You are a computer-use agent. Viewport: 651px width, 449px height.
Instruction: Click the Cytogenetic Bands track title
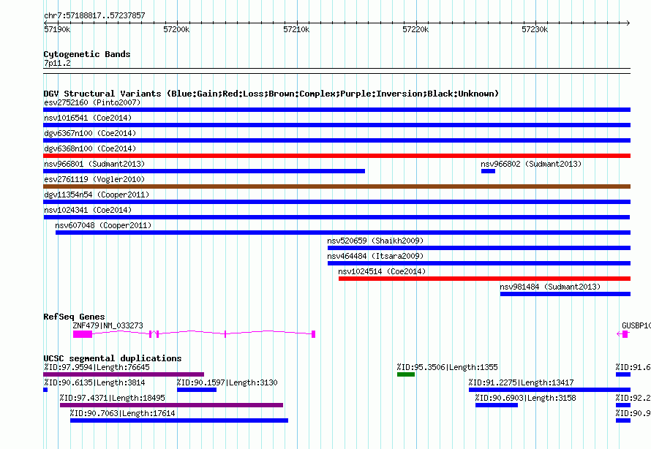87,54
